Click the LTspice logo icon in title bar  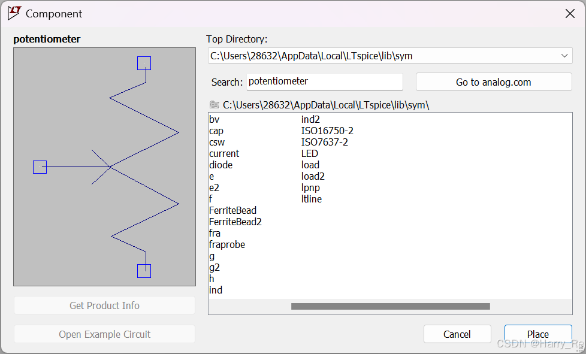click(x=14, y=13)
